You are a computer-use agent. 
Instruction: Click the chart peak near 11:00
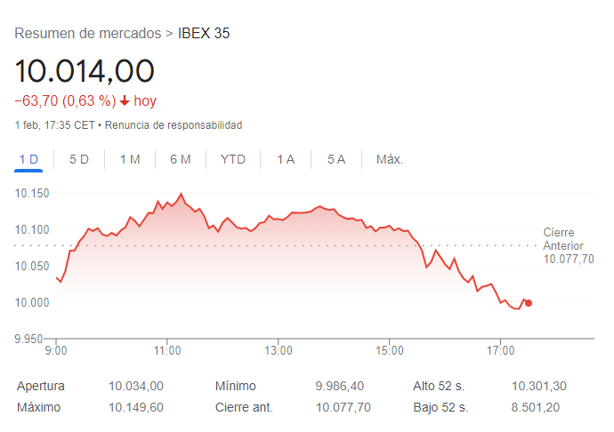click(181, 193)
